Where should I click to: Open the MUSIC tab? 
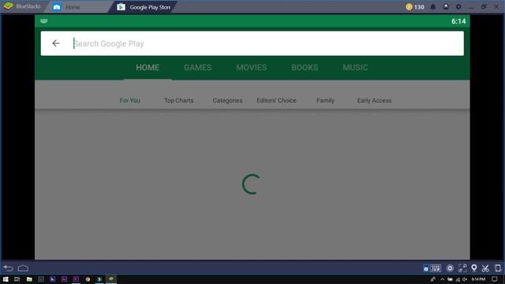coord(355,68)
